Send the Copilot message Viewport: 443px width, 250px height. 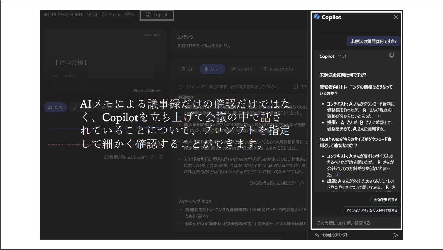coord(396,235)
